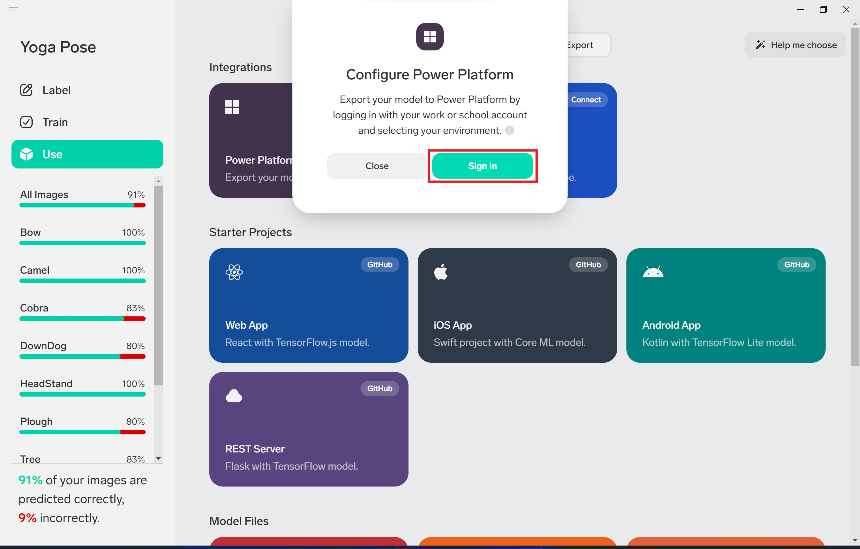Click the Cobra 83% value
860x549 pixels.
[135, 308]
